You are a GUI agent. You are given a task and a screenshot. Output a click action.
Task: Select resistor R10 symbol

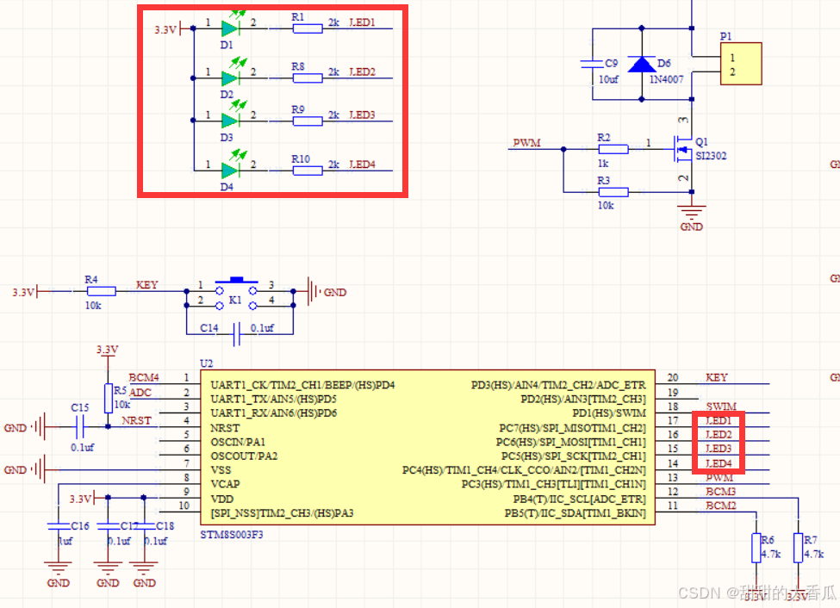[x=308, y=171]
